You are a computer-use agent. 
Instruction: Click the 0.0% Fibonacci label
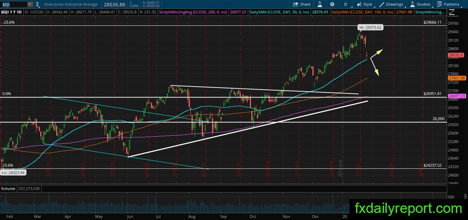[7, 94]
